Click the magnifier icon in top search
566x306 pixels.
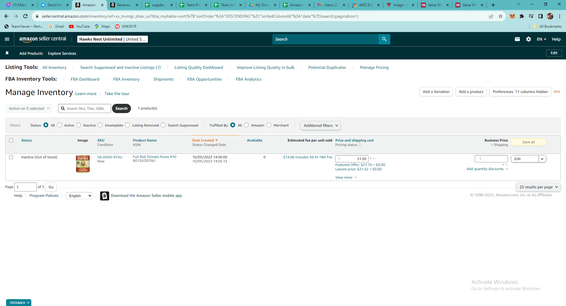tap(384, 39)
